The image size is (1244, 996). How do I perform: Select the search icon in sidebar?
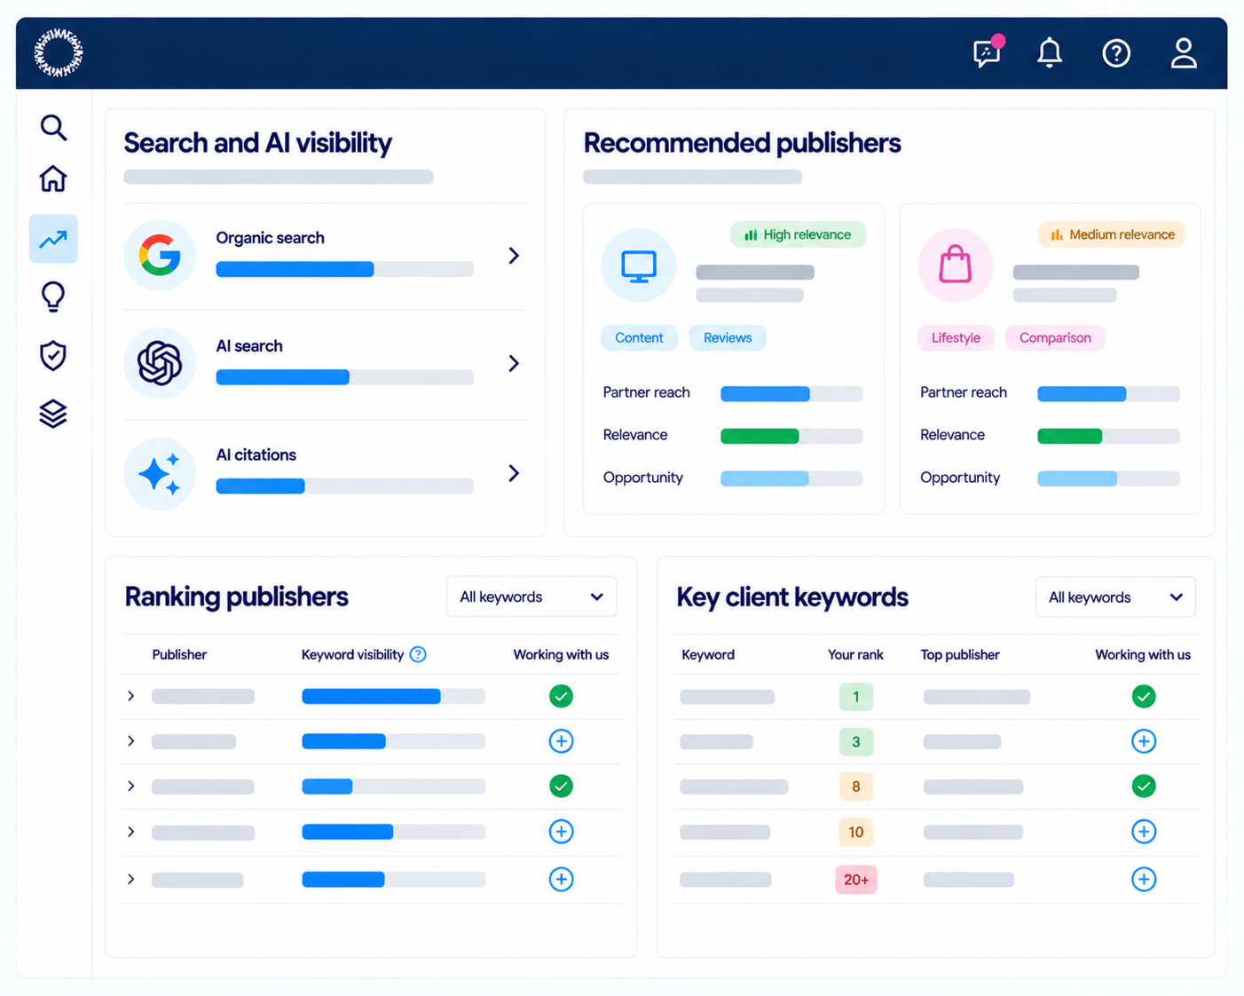[x=53, y=128]
